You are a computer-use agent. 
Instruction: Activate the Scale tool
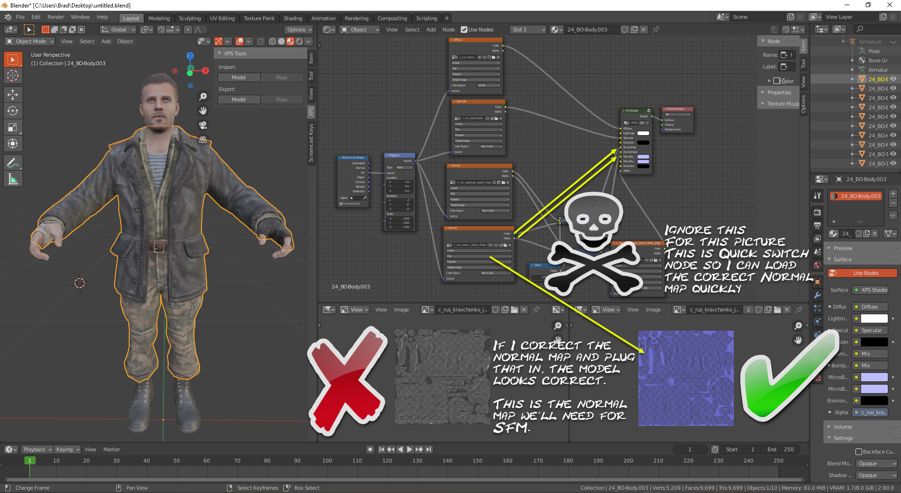13,127
